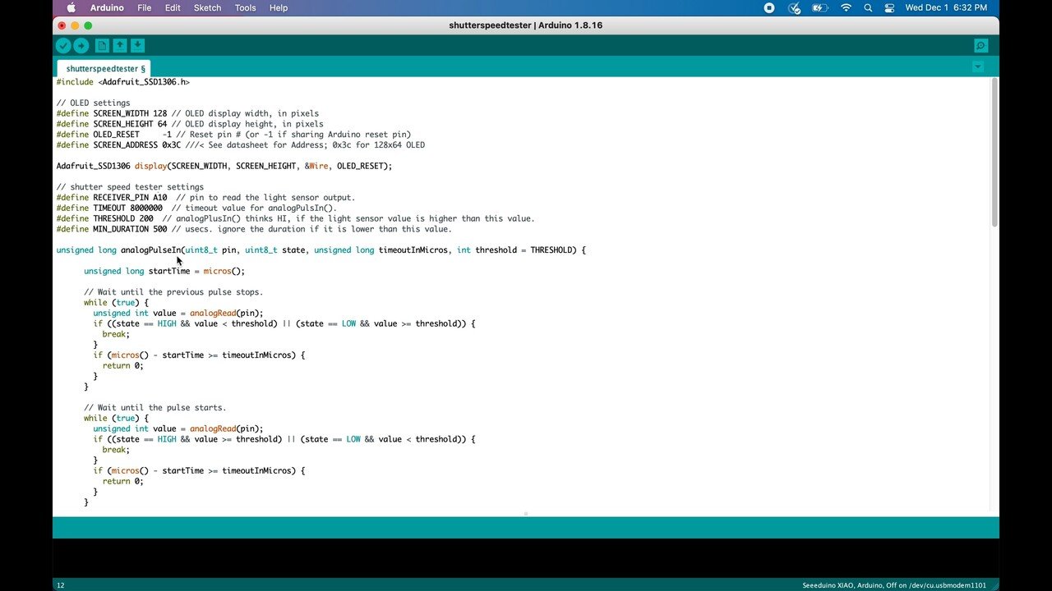Create a new sketch with New icon
Viewport: 1052px width, 591px height.
pyautogui.click(x=102, y=46)
